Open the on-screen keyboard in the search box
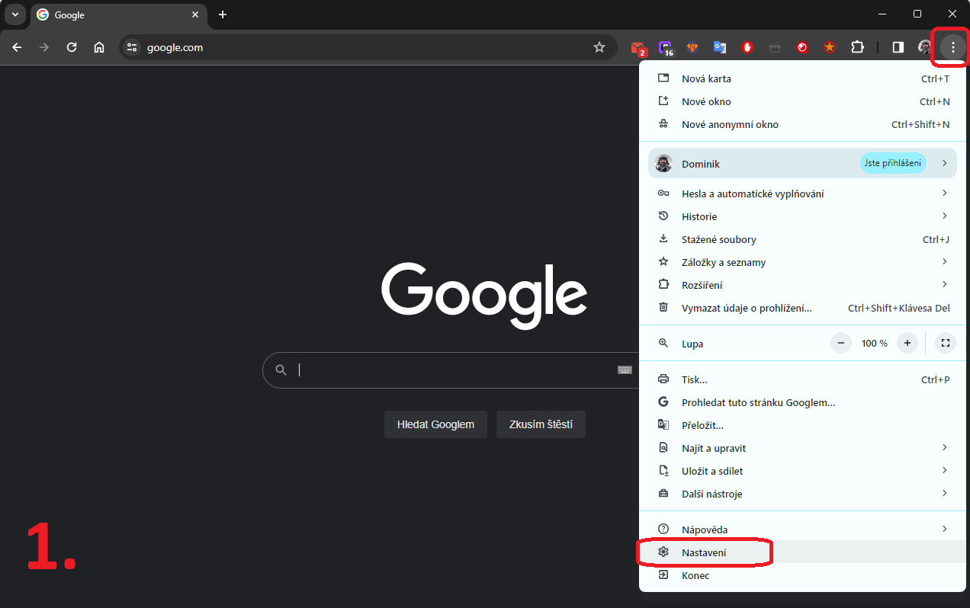 point(625,370)
